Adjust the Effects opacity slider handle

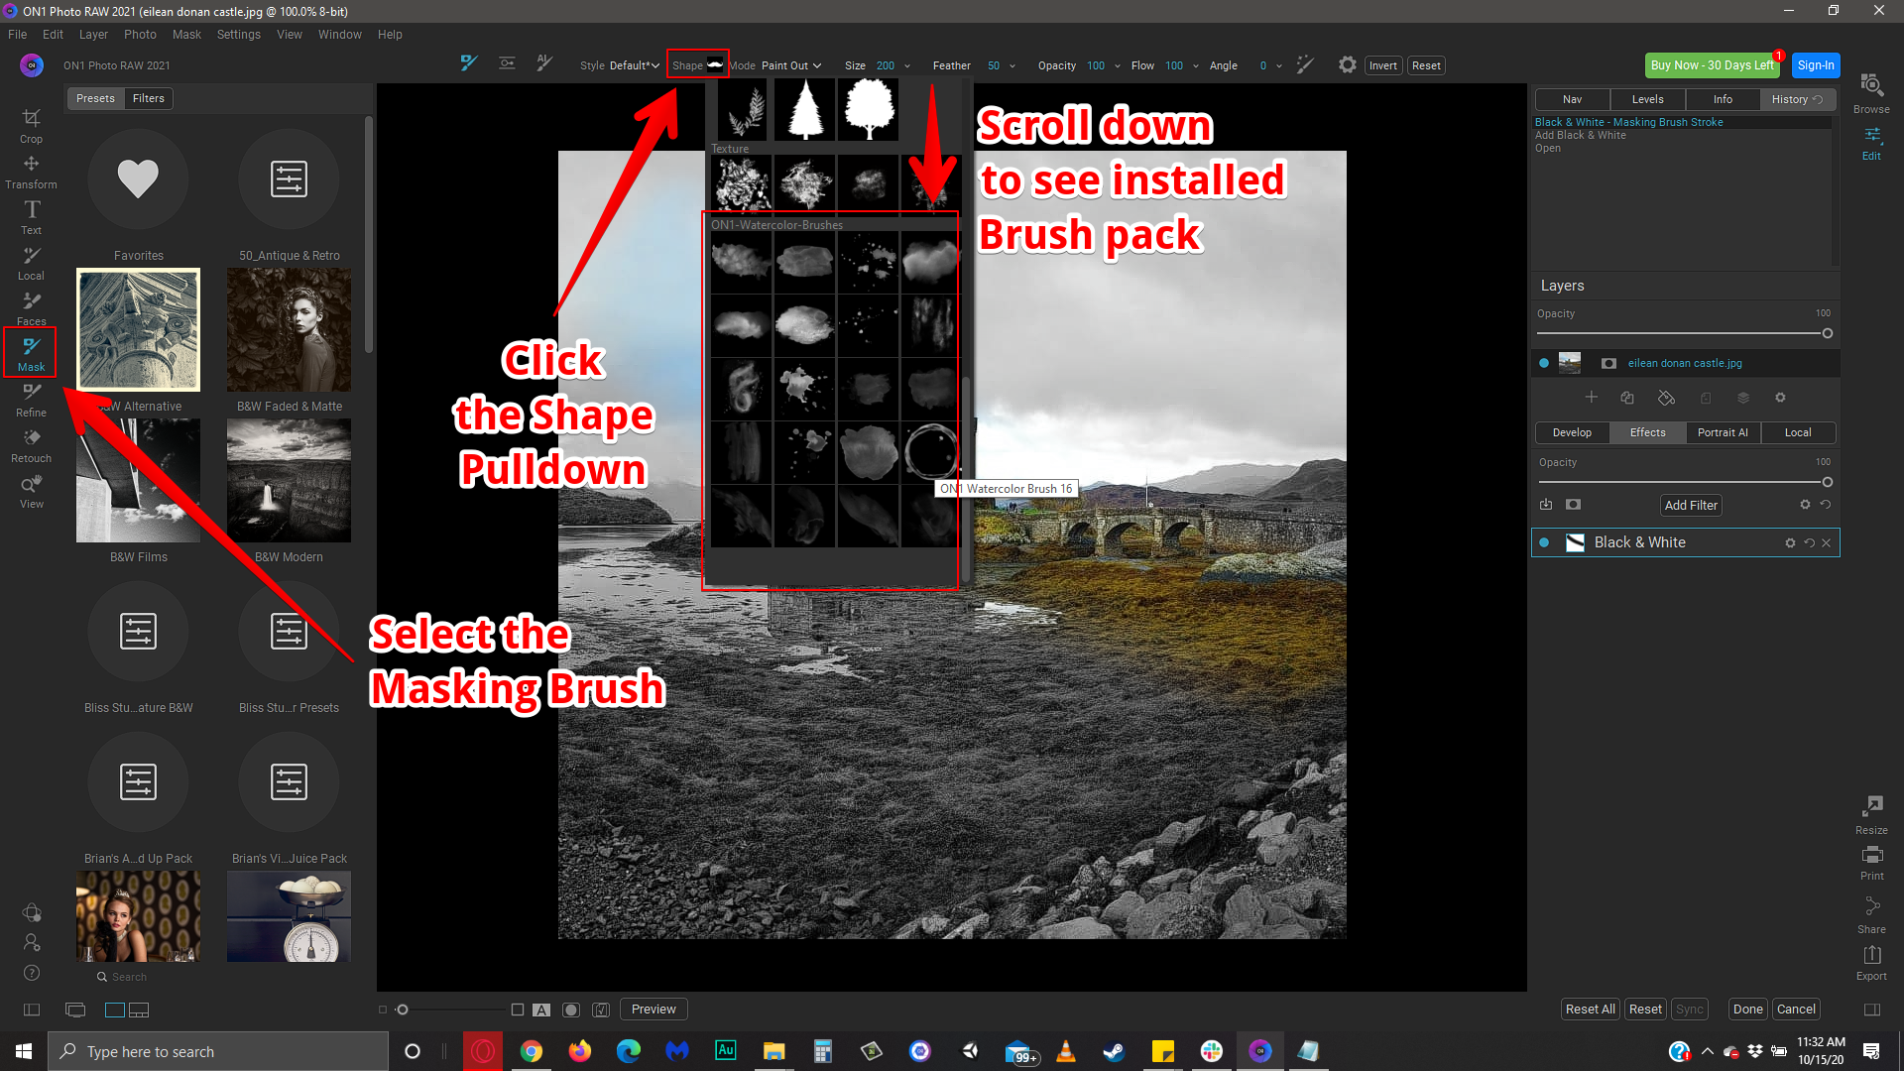[x=1827, y=482]
